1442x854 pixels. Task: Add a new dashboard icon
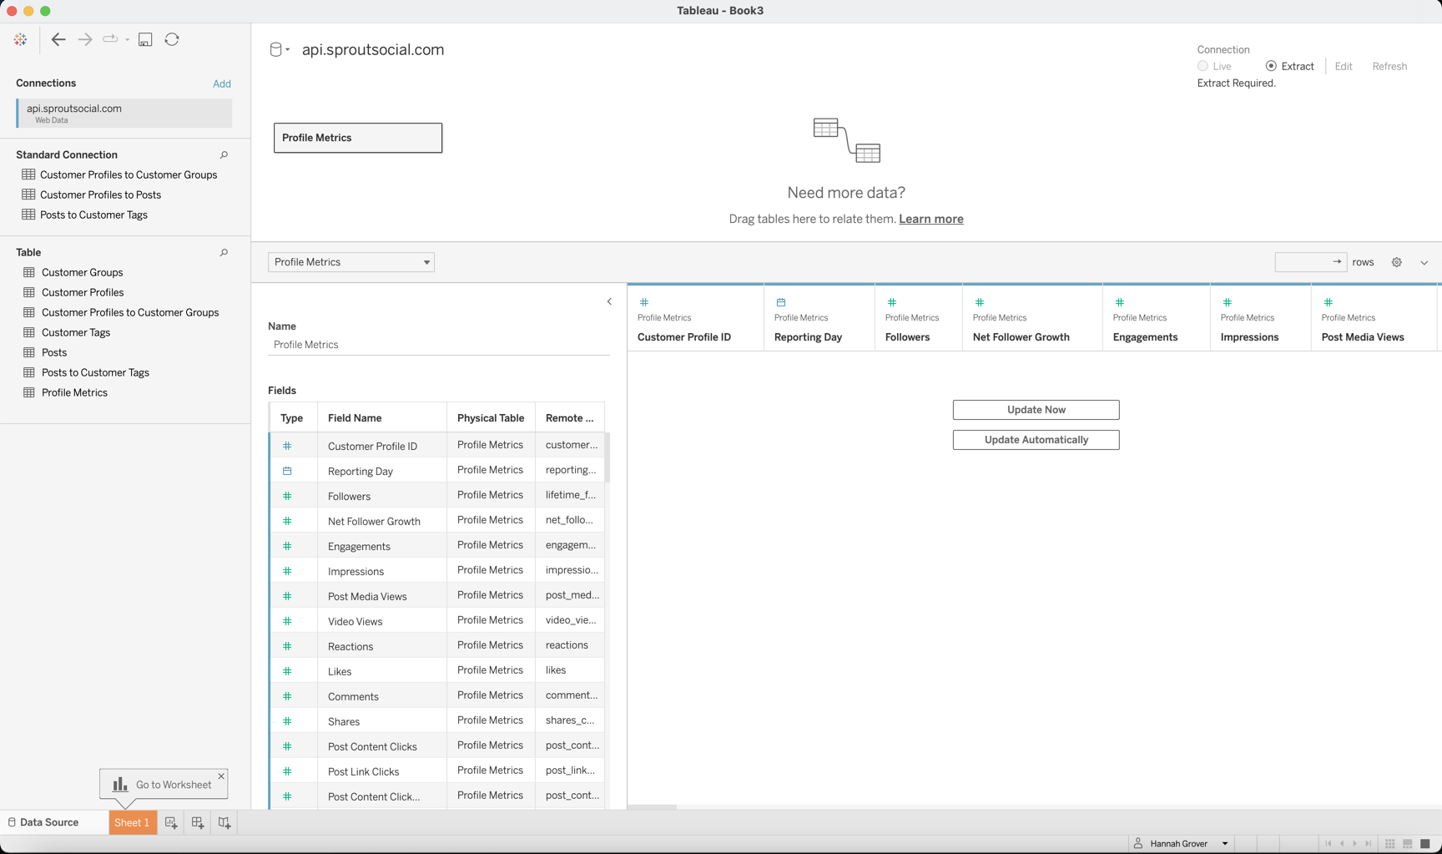click(x=198, y=822)
